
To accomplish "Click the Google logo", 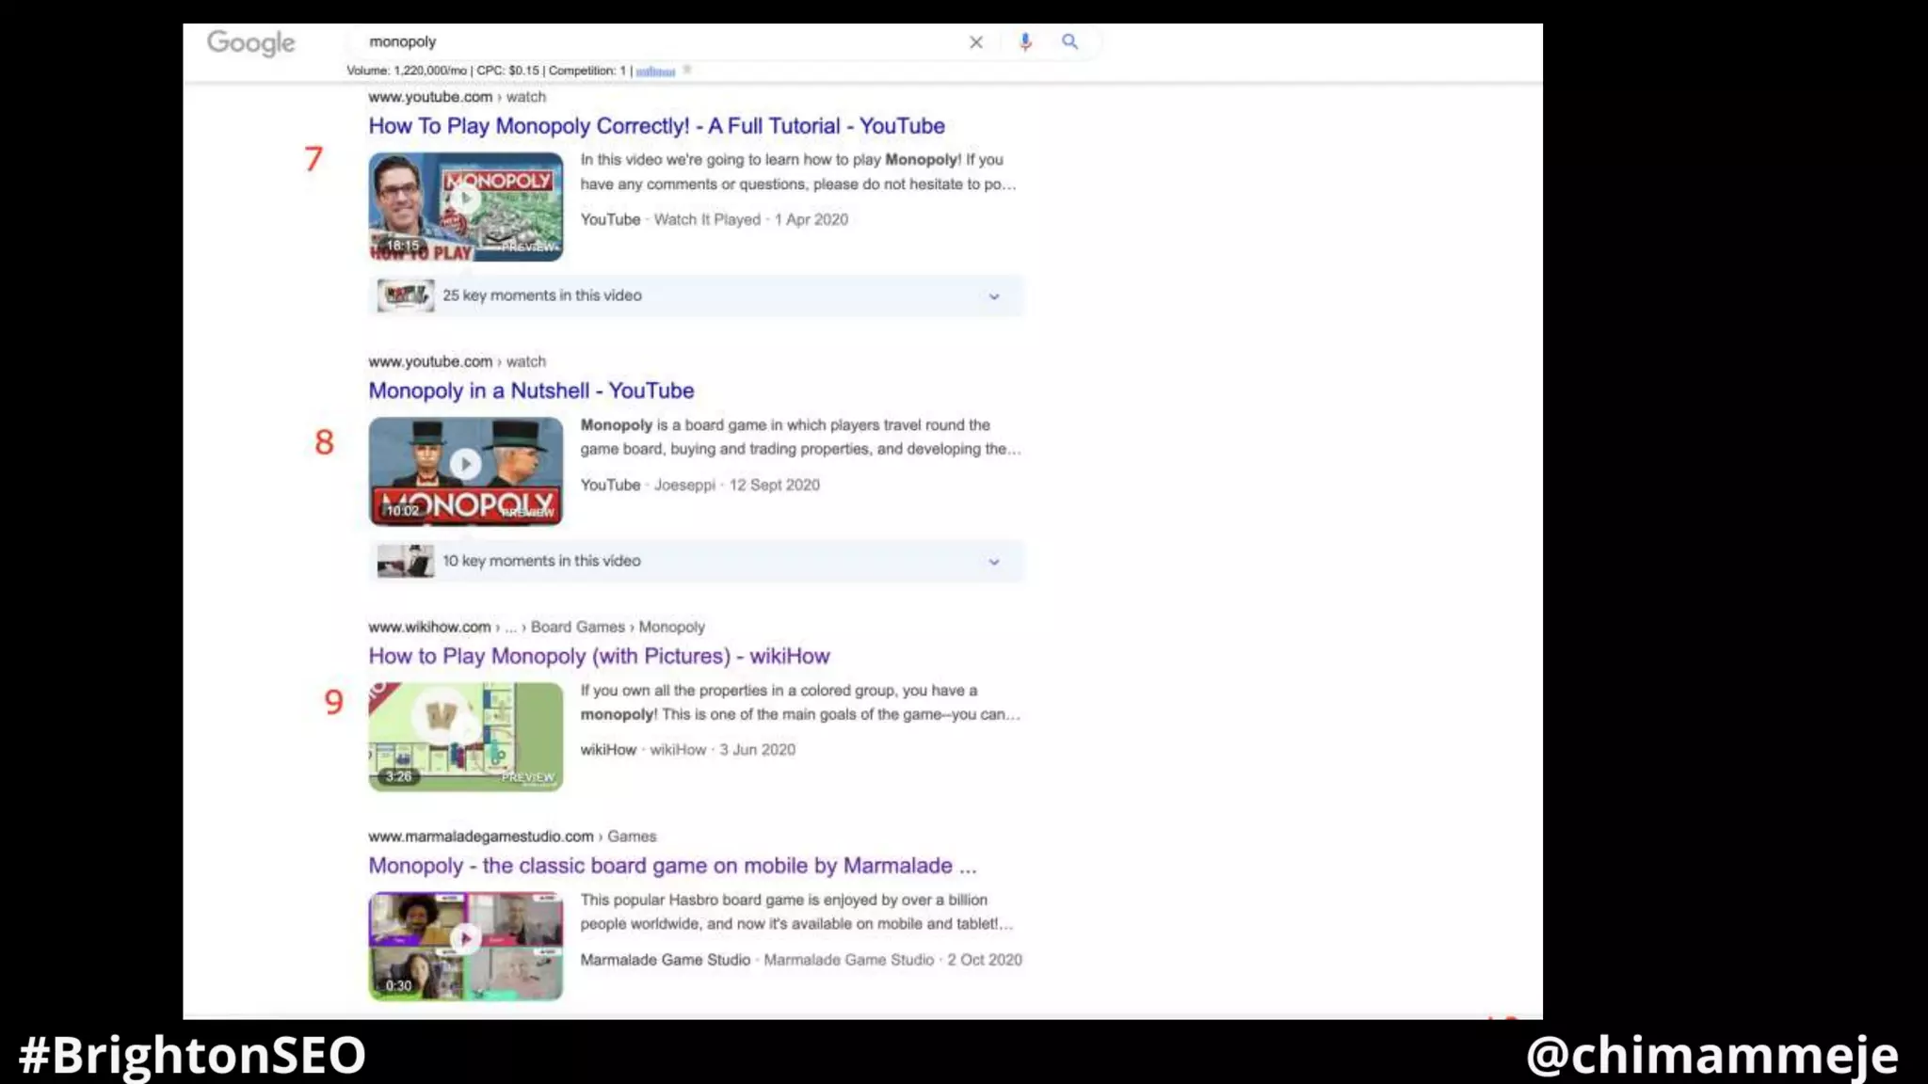I will tap(250, 42).
